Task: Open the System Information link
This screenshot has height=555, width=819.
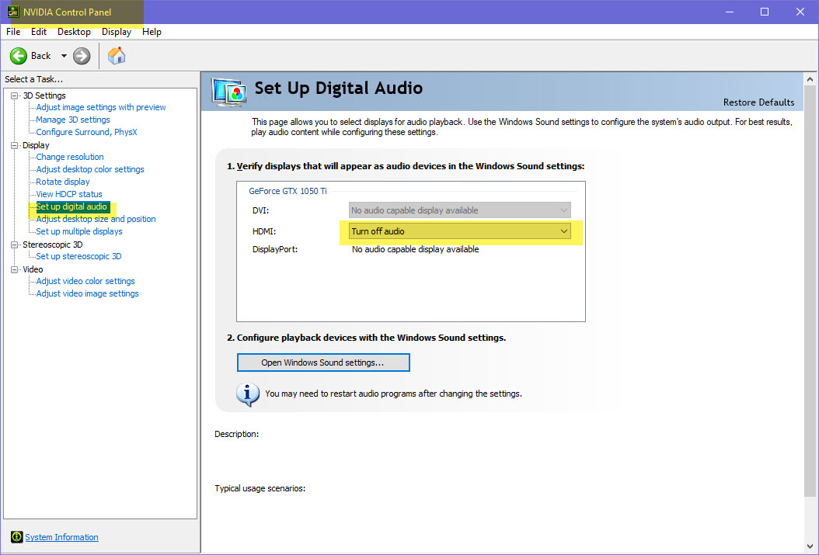Action: point(61,537)
